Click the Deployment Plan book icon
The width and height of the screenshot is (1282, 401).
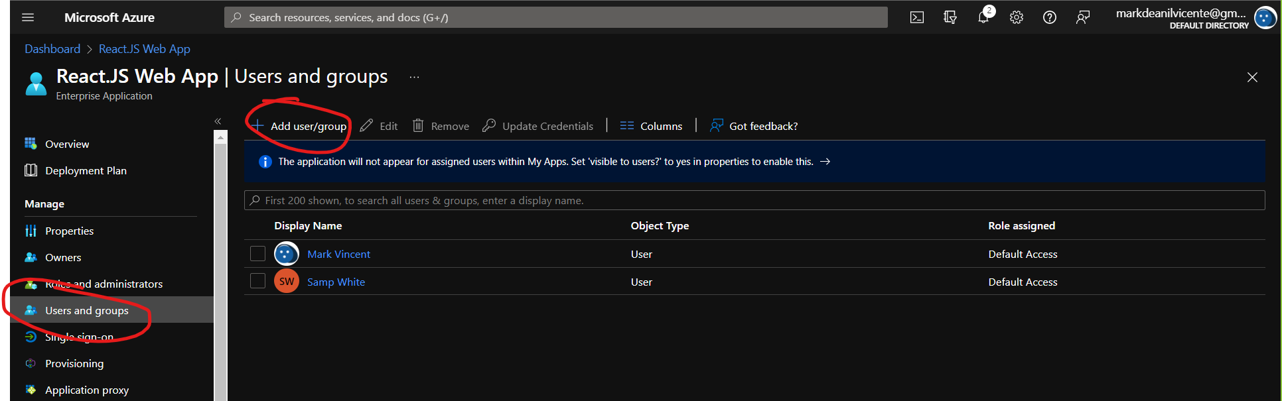pyautogui.click(x=31, y=170)
